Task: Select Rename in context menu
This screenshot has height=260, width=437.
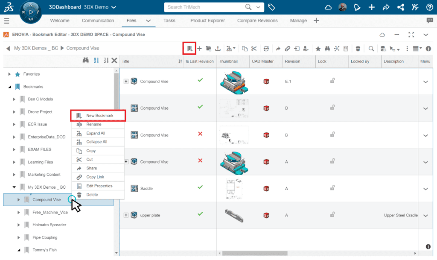Action: pos(98,124)
